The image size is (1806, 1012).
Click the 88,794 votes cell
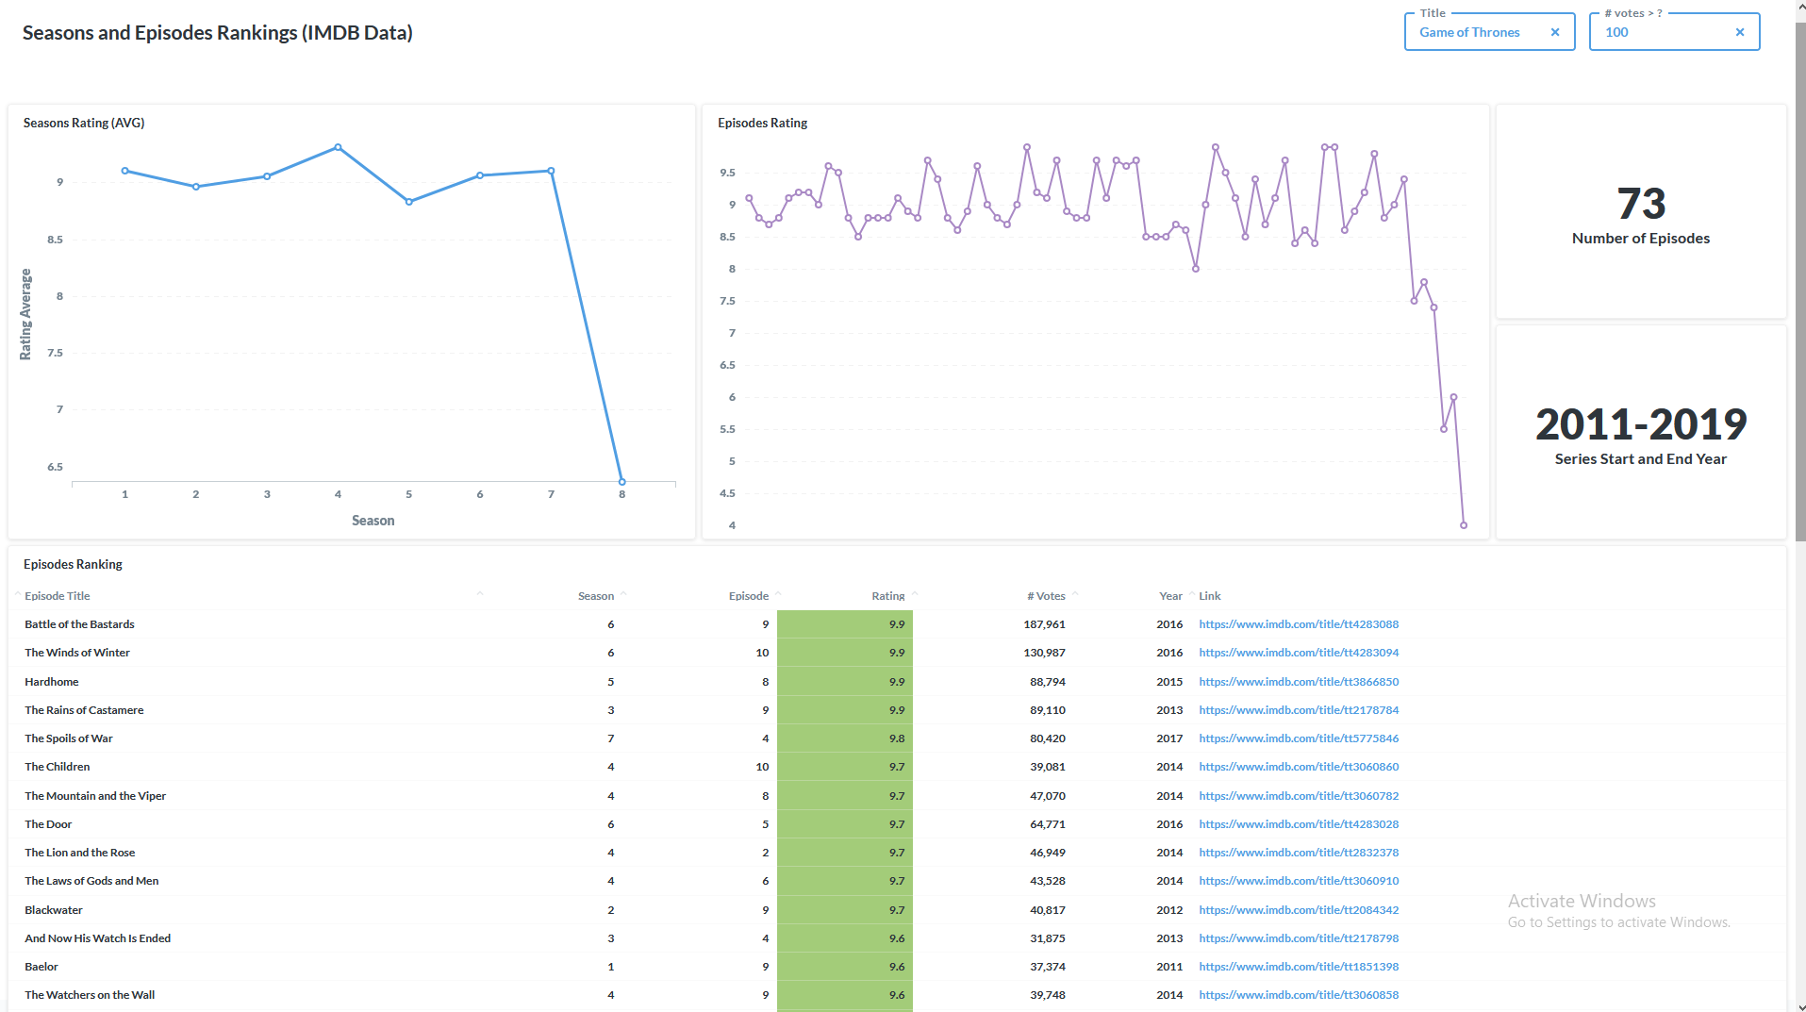click(x=1048, y=682)
